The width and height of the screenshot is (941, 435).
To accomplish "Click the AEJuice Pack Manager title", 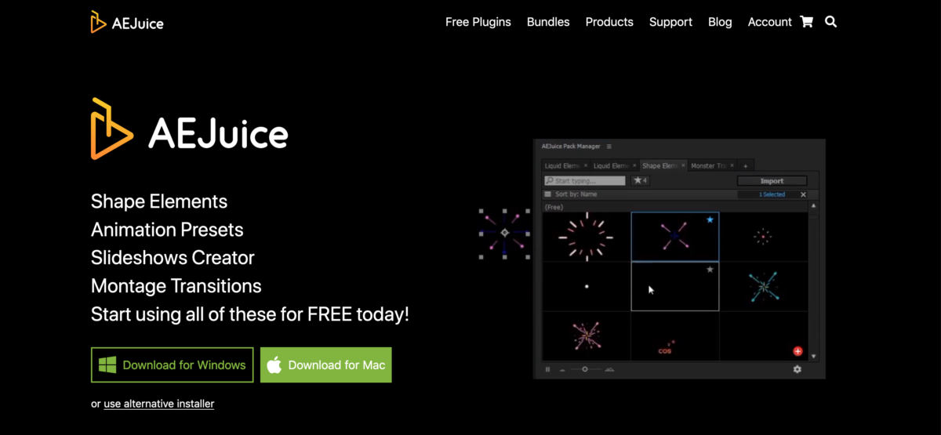I will [571, 146].
